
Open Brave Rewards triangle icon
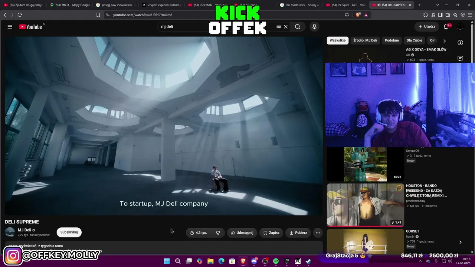coord(366,15)
